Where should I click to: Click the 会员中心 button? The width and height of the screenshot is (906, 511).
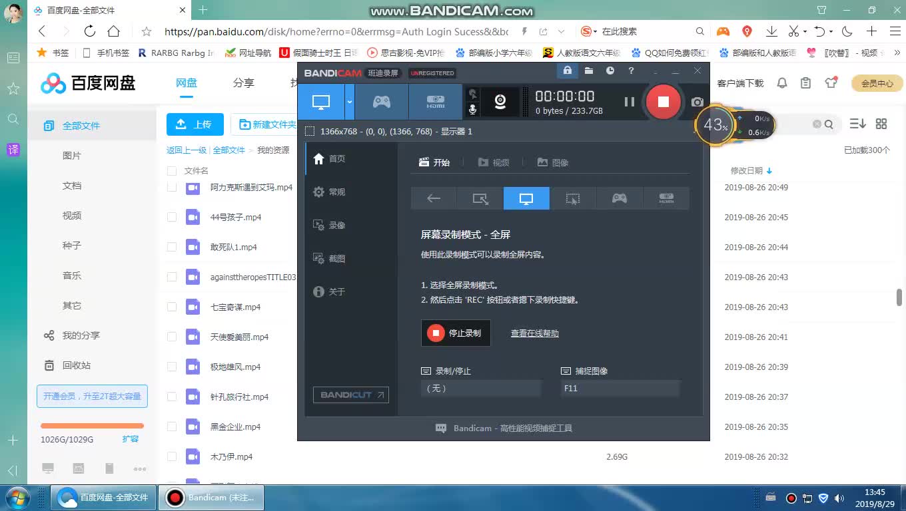[877, 83]
